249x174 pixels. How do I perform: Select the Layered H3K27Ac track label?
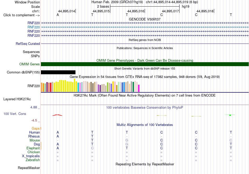click(x=17, y=99)
